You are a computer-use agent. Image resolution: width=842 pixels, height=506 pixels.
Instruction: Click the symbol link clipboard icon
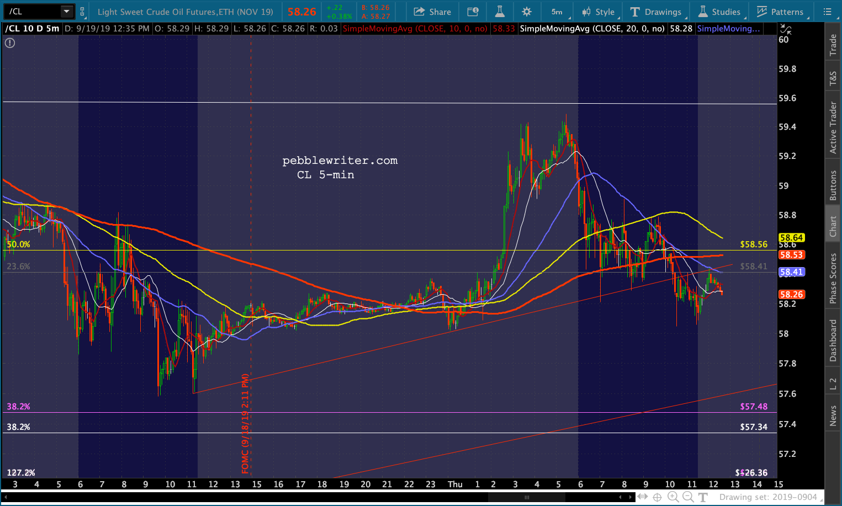[82, 12]
